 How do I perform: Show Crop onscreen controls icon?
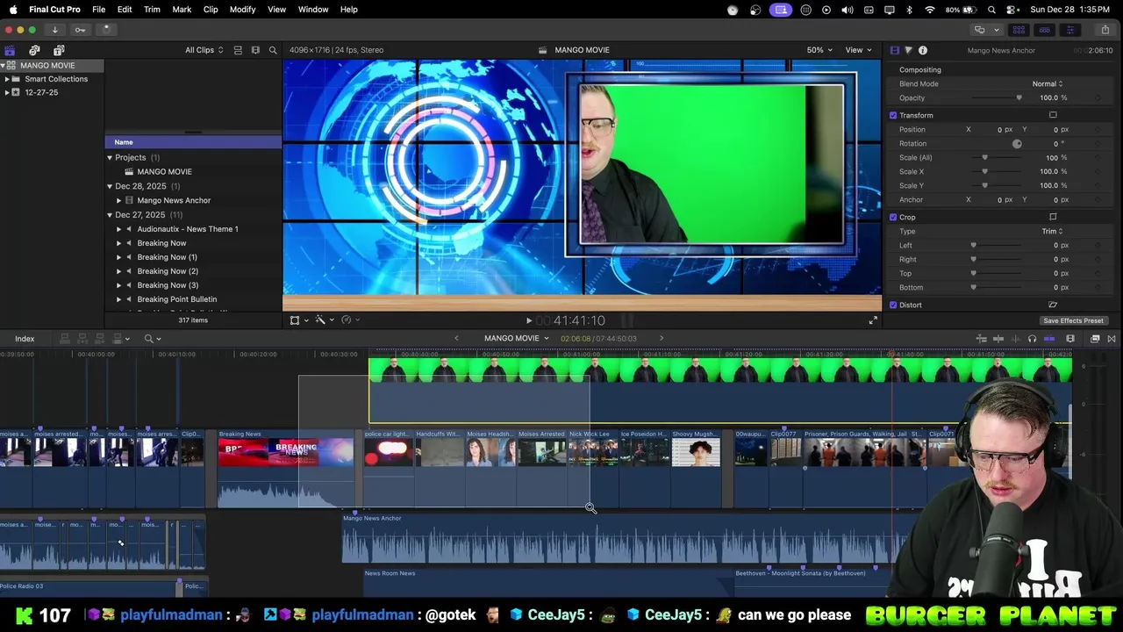point(1053,217)
